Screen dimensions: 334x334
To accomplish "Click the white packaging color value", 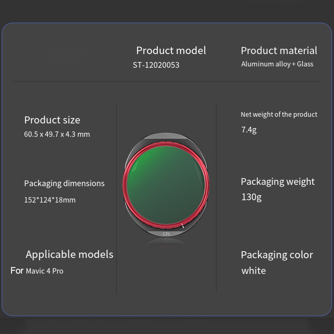I will click(x=254, y=271).
